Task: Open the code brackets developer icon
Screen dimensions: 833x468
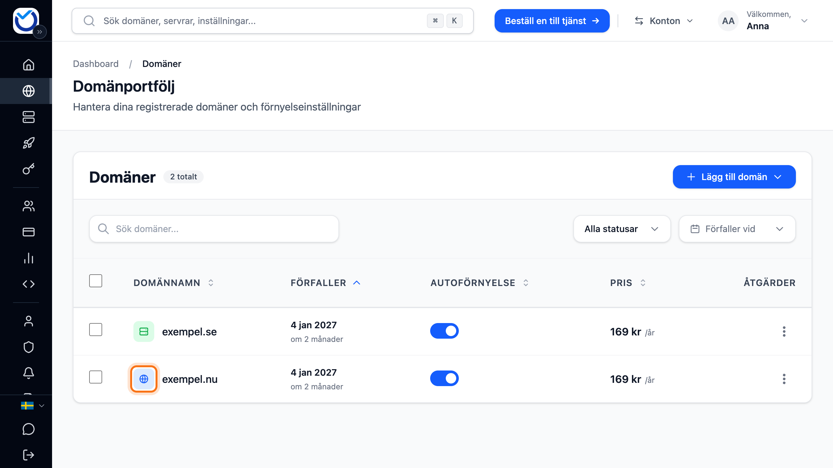Action: tap(29, 284)
